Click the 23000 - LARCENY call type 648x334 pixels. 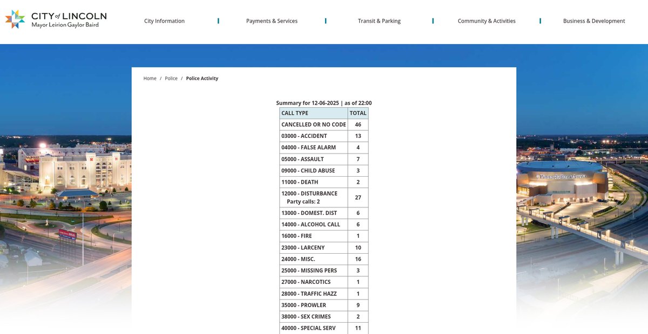303,248
